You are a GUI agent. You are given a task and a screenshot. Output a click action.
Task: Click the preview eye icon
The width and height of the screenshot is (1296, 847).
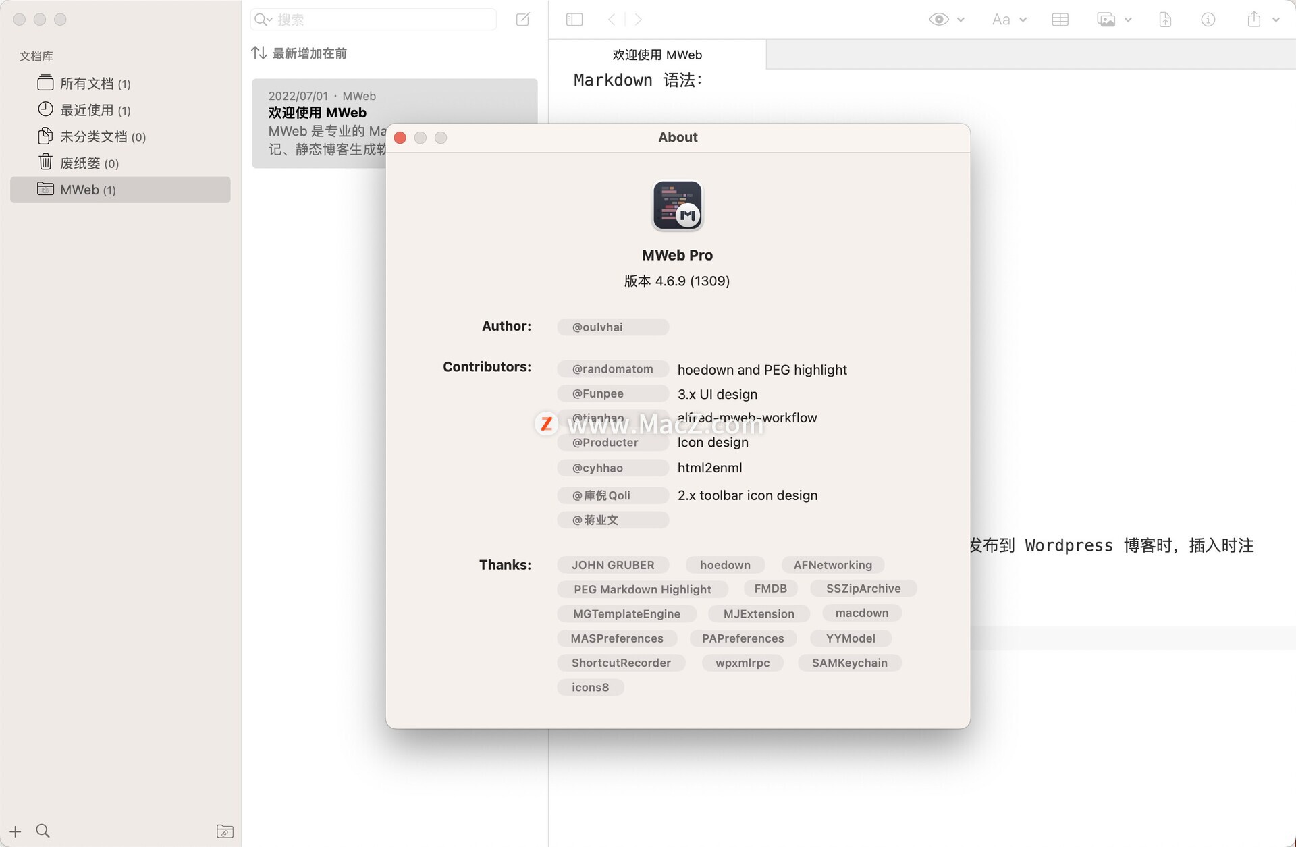coord(939,20)
